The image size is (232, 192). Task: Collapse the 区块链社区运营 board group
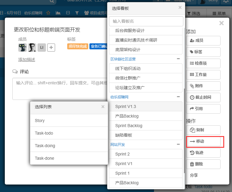[x=178, y=59]
